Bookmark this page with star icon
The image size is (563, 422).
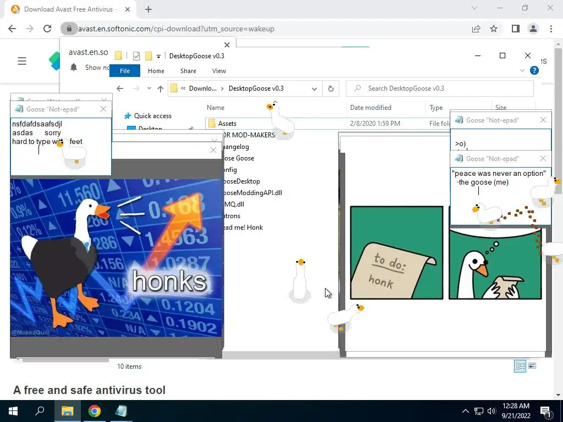[494, 29]
